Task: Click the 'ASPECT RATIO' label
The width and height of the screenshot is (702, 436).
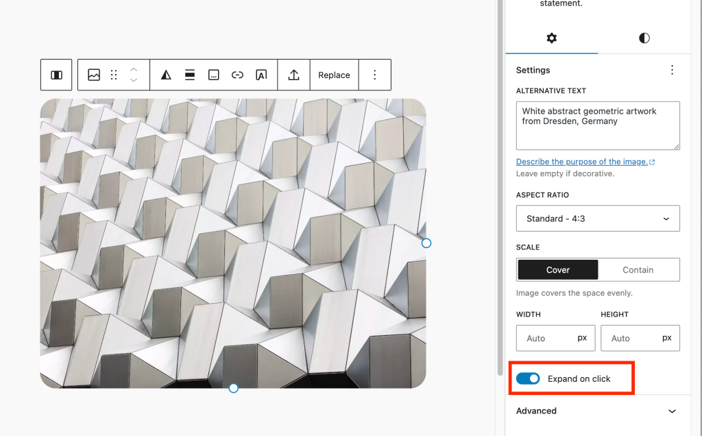Action: pyautogui.click(x=543, y=195)
